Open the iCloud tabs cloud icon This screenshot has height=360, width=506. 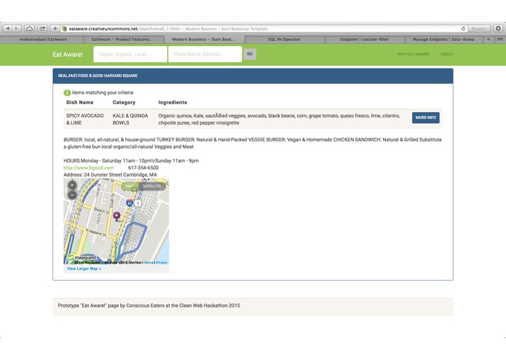point(29,28)
